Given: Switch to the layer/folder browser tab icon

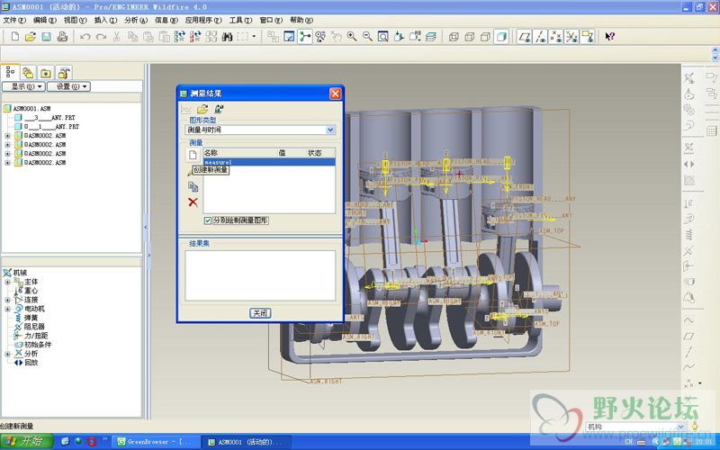Looking at the screenshot, I should pyautogui.click(x=28, y=73).
